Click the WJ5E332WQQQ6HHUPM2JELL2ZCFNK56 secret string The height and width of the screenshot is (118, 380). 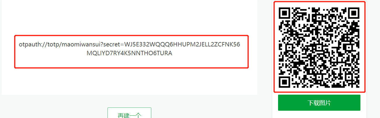point(182,45)
